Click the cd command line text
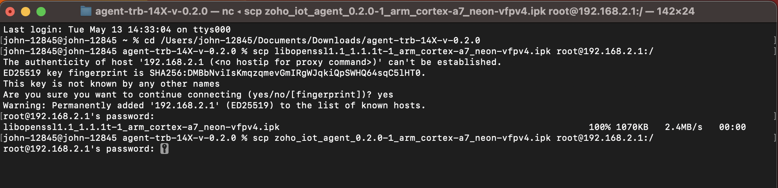778x188 pixels. [x=312, y=41]
